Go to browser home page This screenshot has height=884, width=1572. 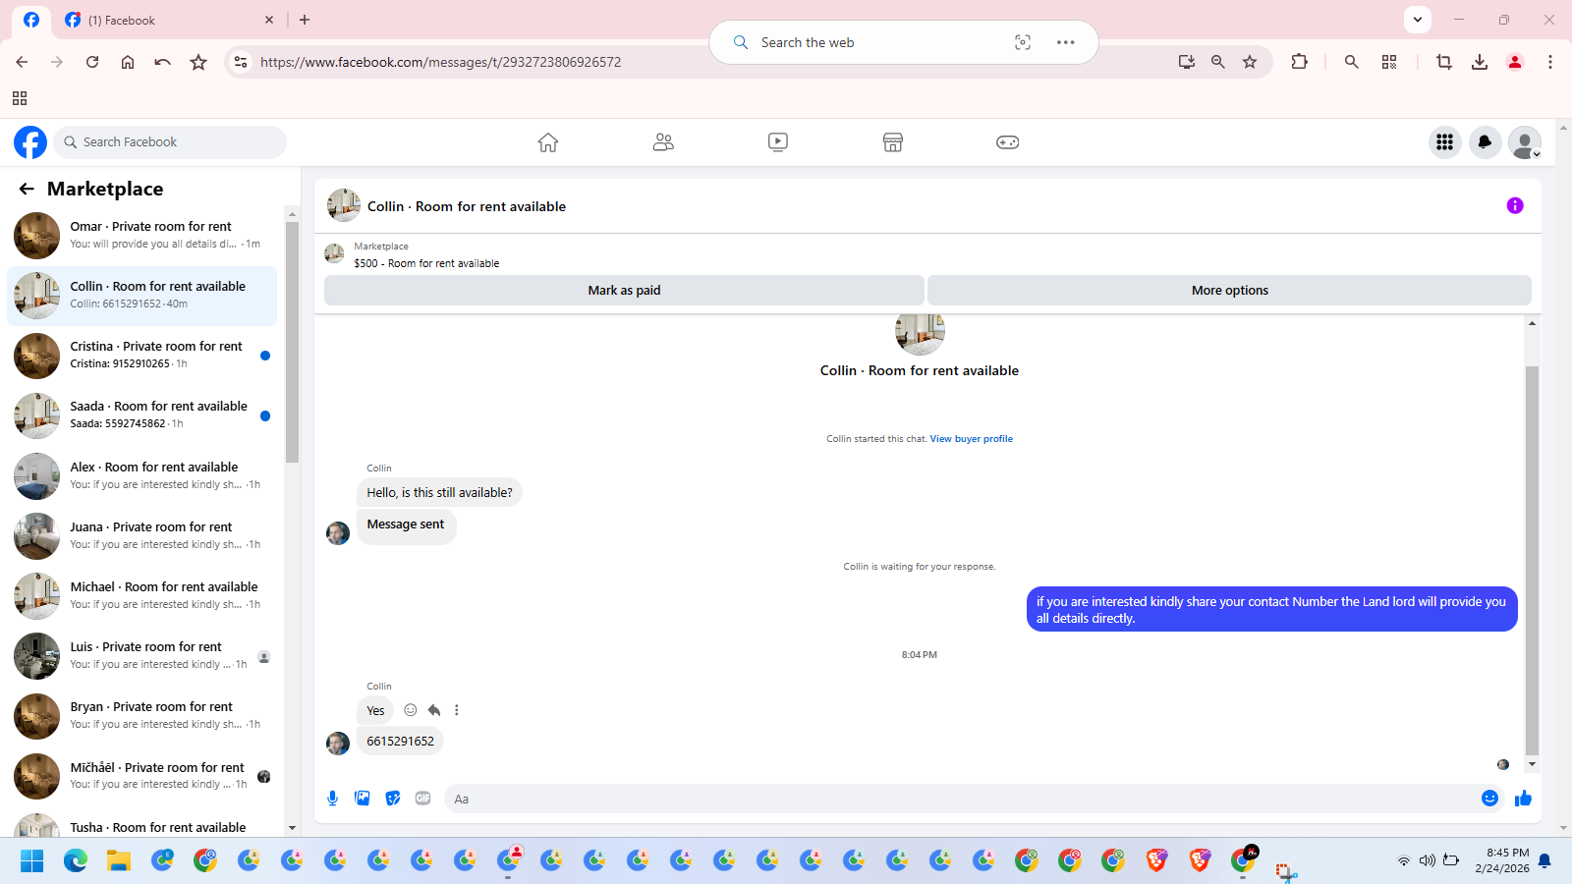tap(128, 62)
